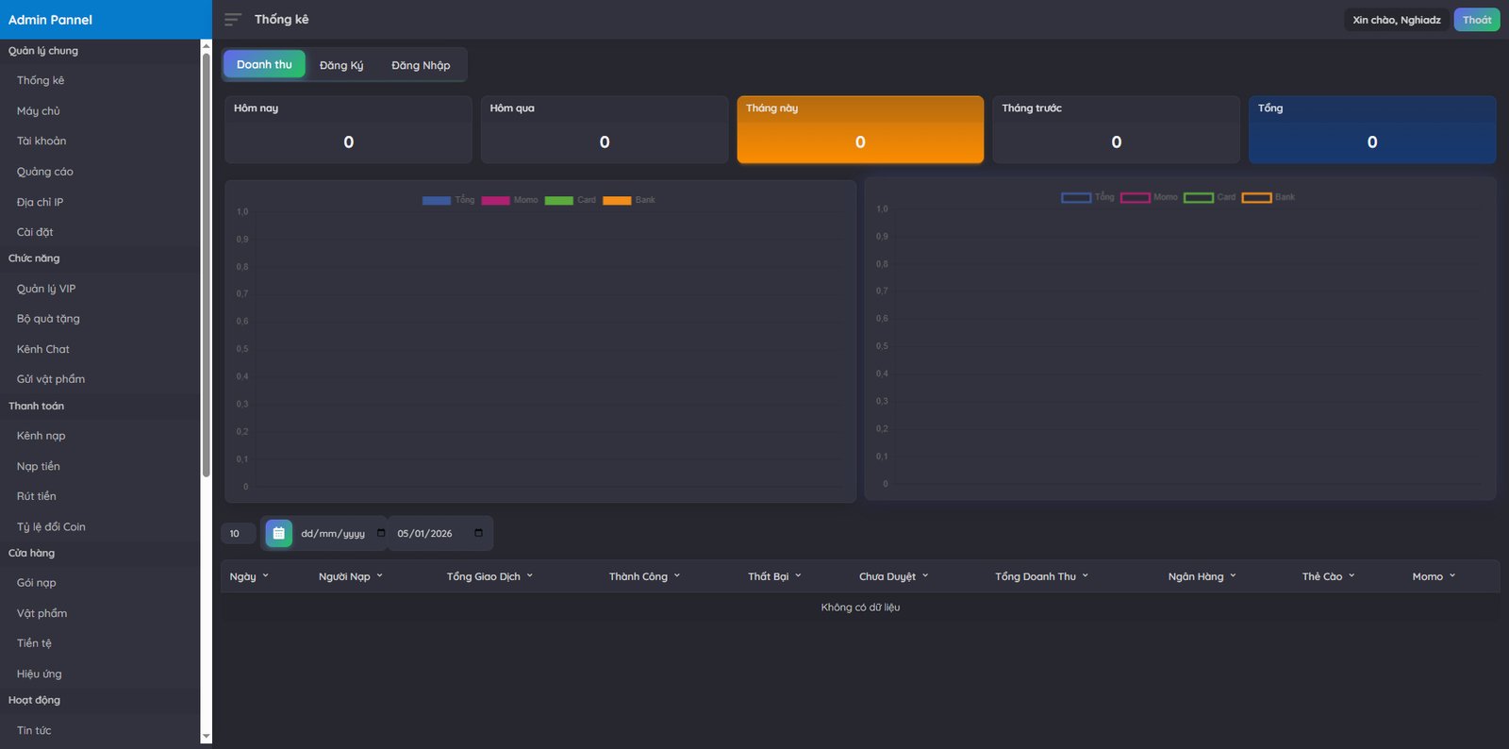Open the Nạp tiền sidebar link
The width and height of the screenshot is (1509, 749).
click(x=39, y=466)
